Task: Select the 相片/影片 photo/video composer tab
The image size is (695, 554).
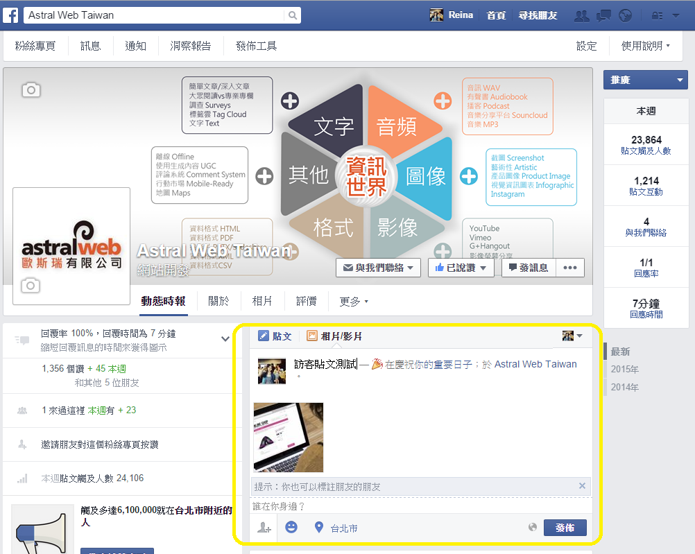Action: pyautogui.click(x=334, y=336)
